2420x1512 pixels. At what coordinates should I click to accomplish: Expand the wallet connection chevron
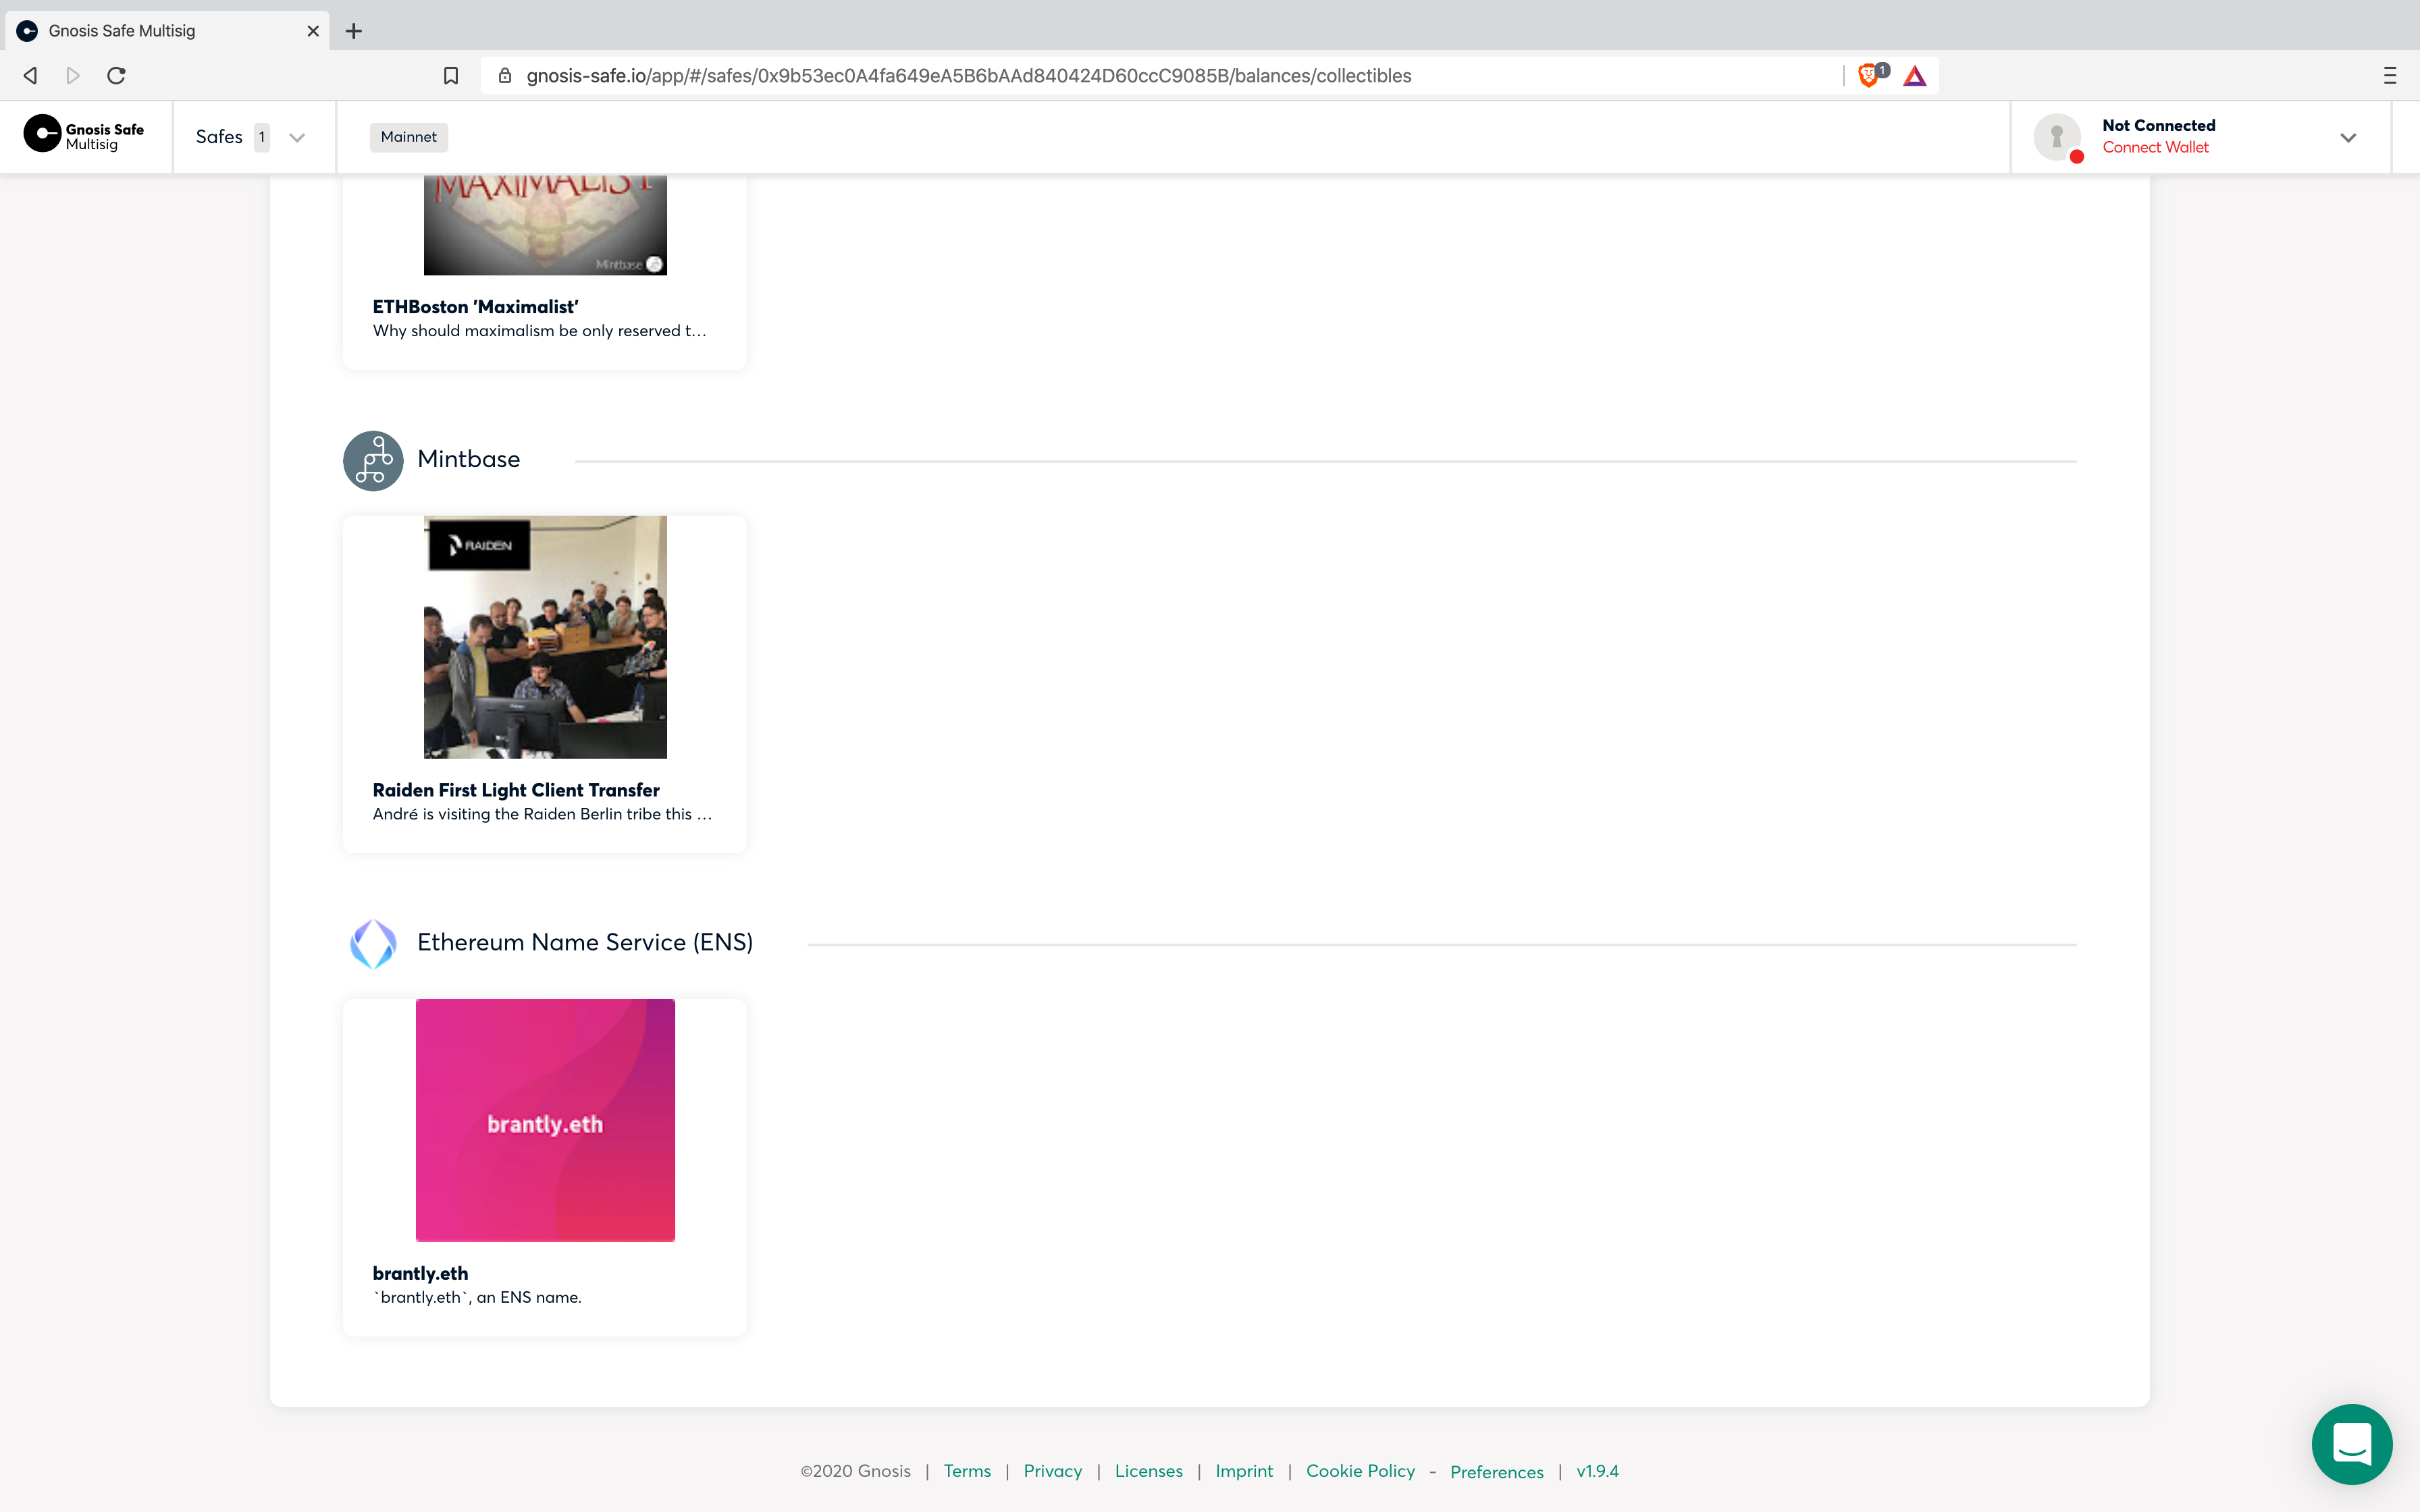point(2348,137)
